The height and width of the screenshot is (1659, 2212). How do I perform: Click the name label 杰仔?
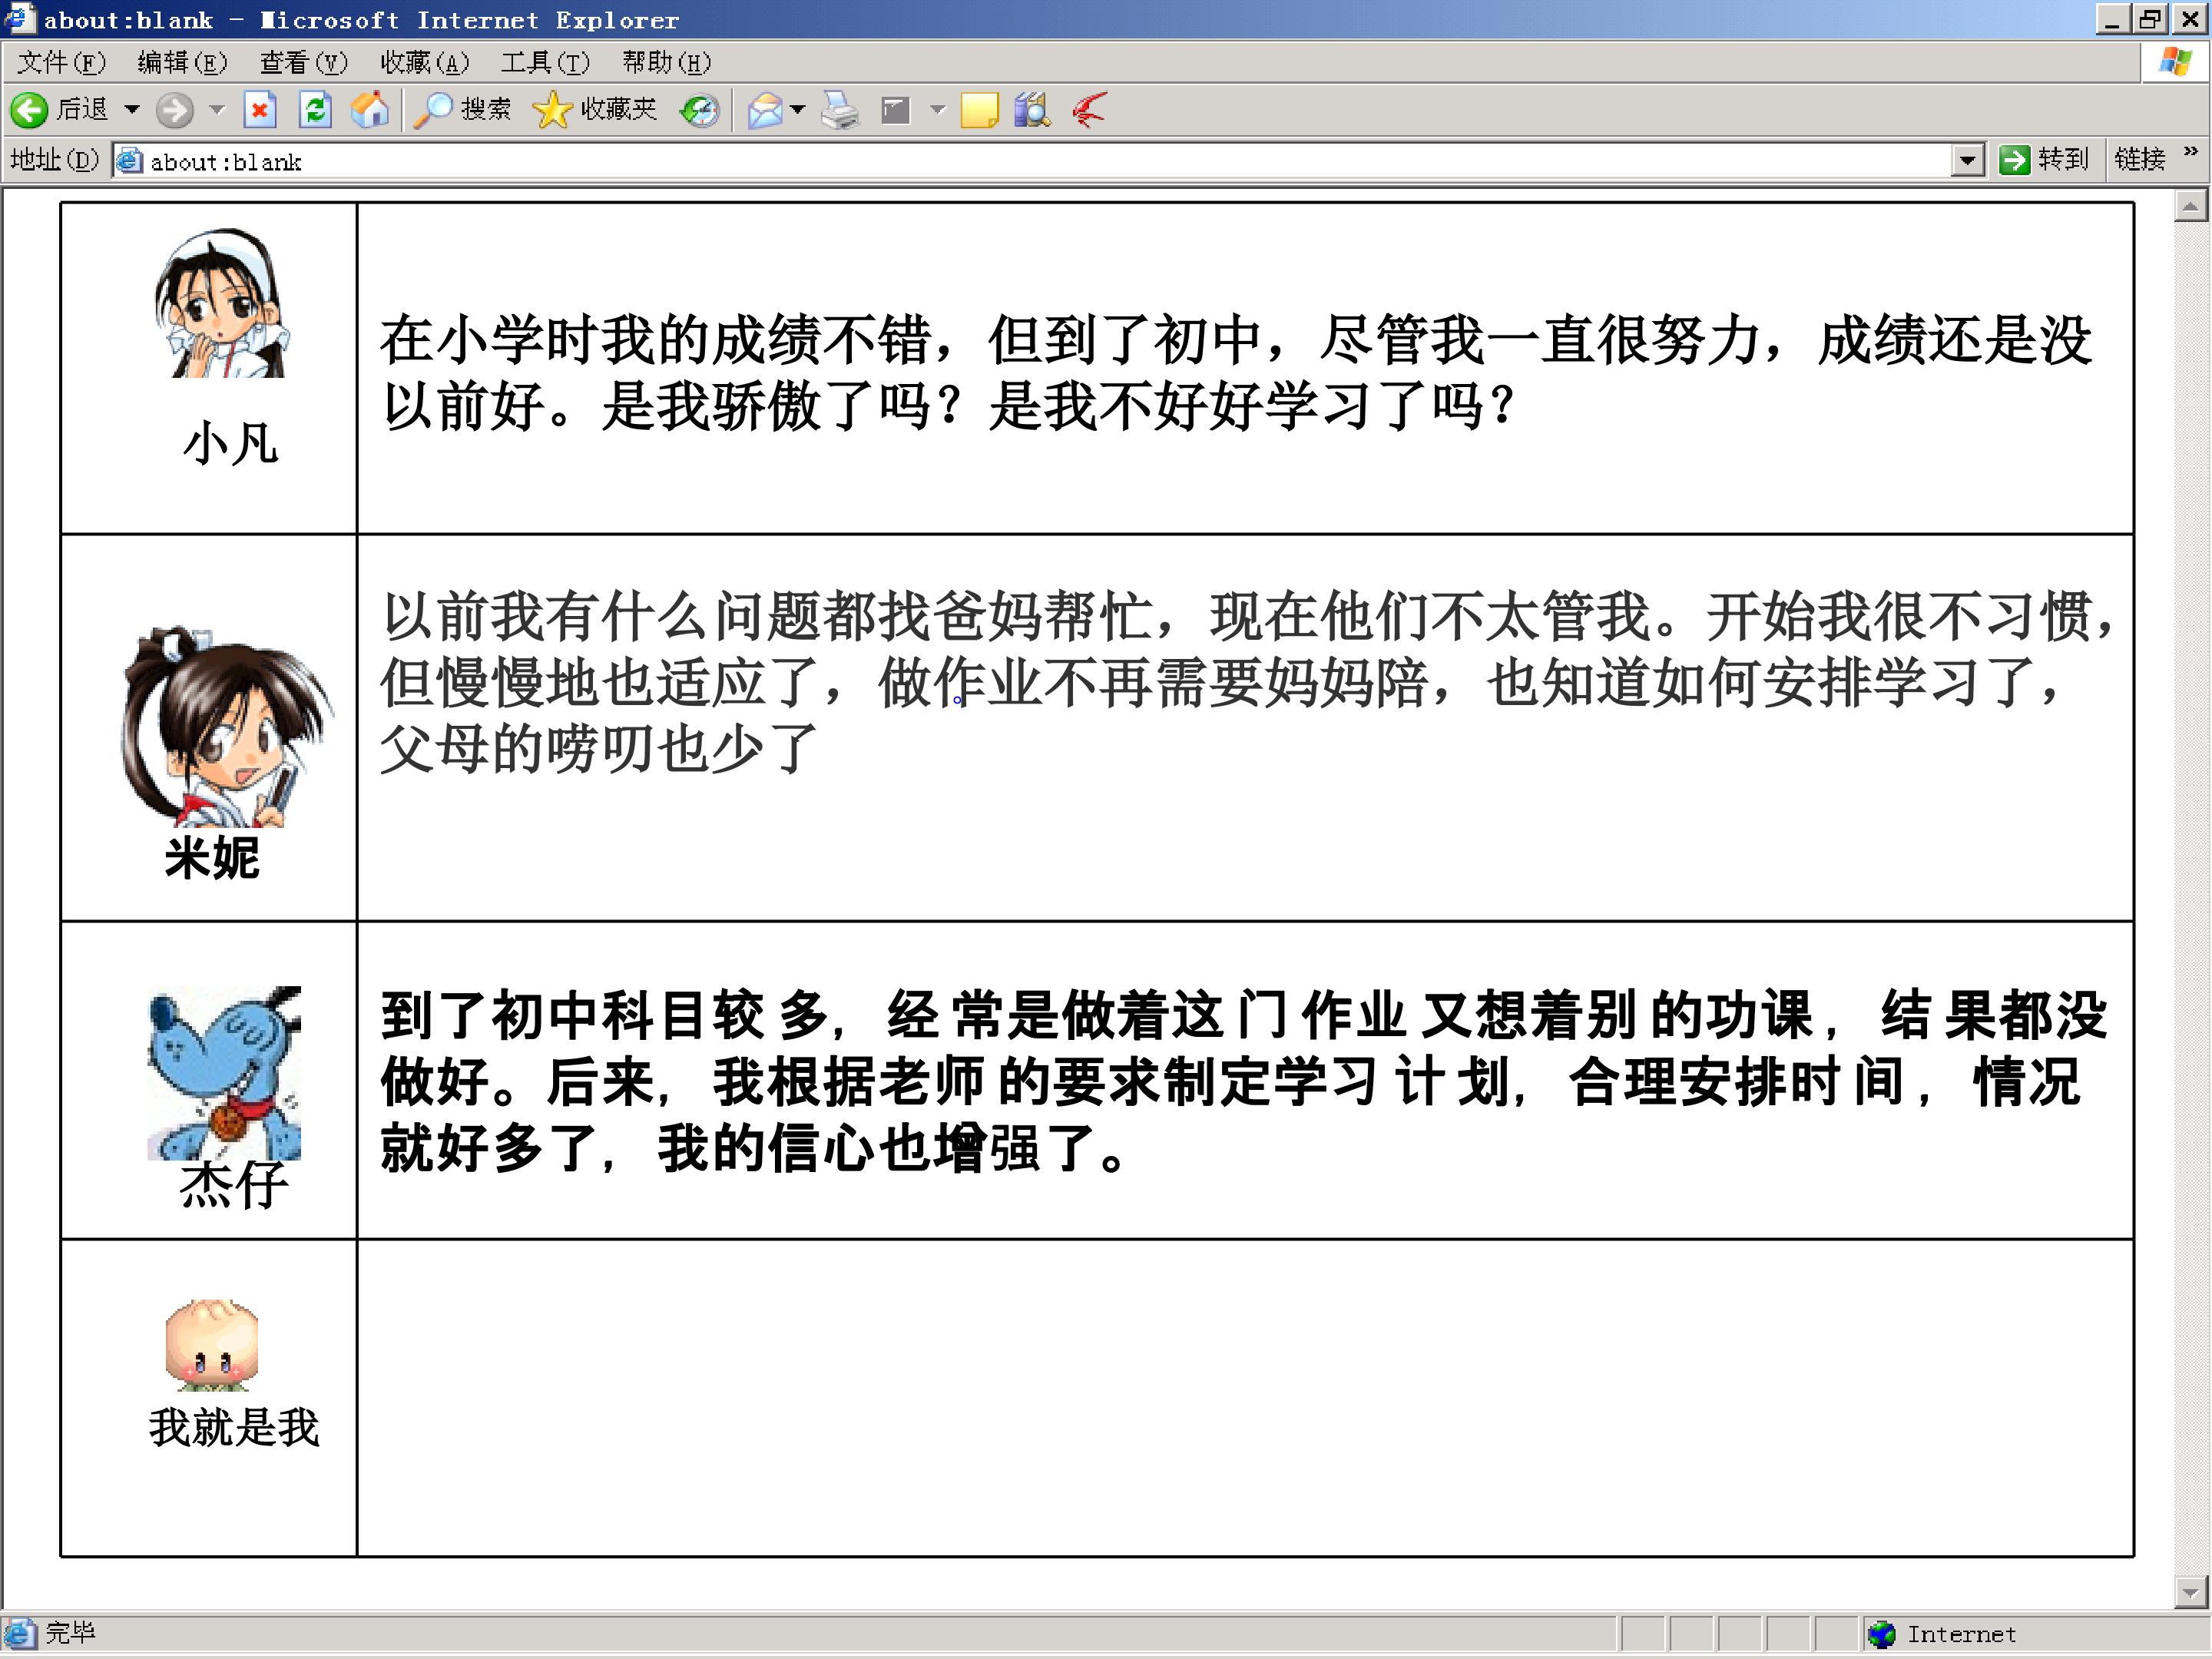click(x=234, y=1186)
